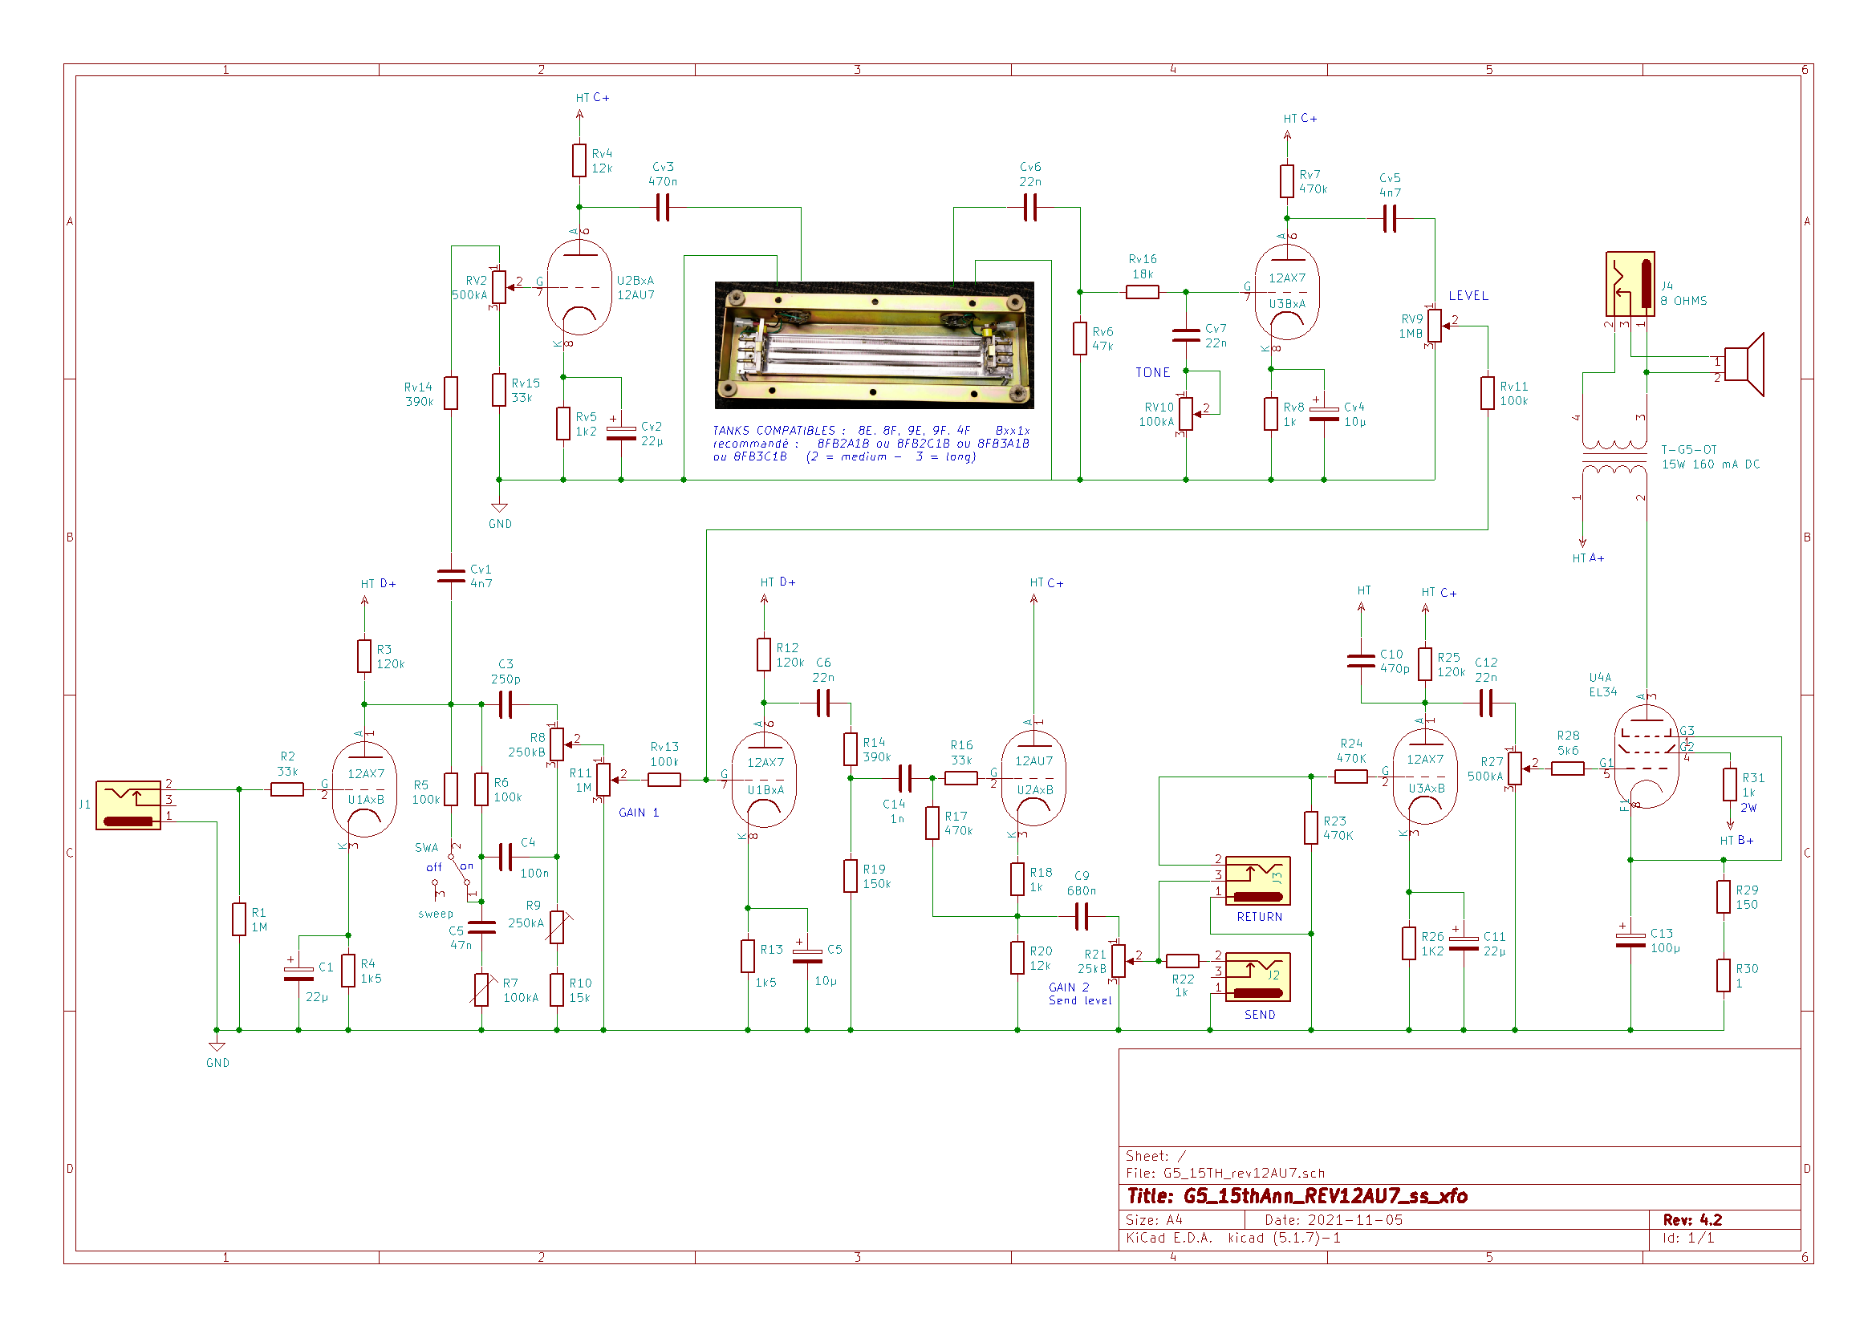Screen dimensions: 1876x1326
Task: Click the TONE label
Action: 1153,372
